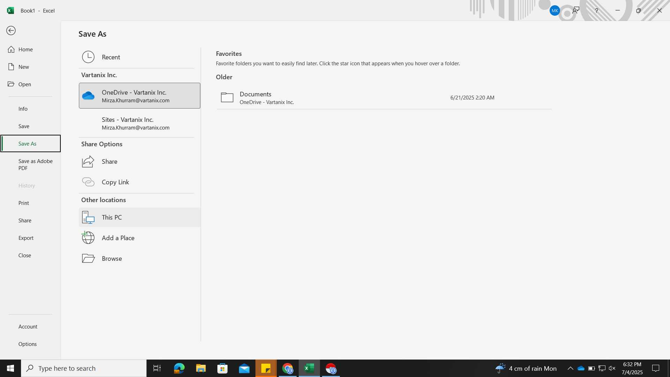Select New in the backstage sidebar
The image size is (670, 377).
[30, 67]
